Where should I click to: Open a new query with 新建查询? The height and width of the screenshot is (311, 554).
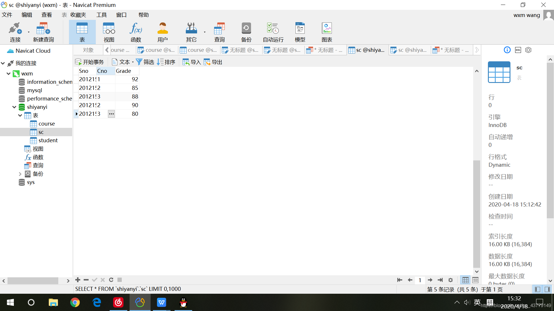pos(43,32)
